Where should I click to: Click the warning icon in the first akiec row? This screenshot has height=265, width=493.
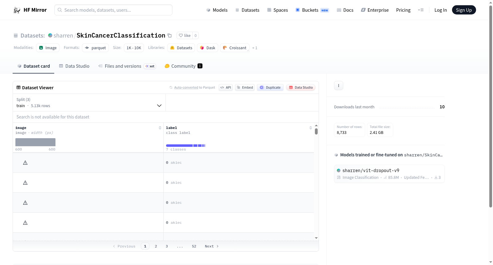pos(25,163)
